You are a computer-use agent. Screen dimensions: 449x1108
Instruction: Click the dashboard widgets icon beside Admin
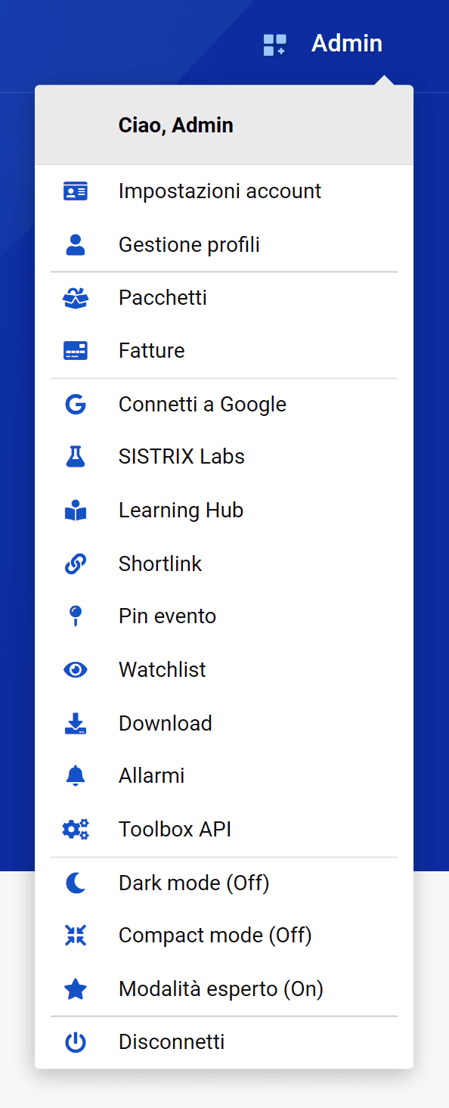(x=274, y=45)
